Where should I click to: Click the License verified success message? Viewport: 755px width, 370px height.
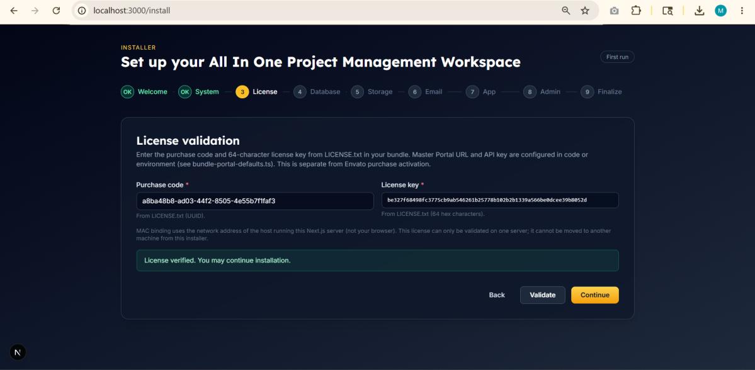click(x=378, y=261)
